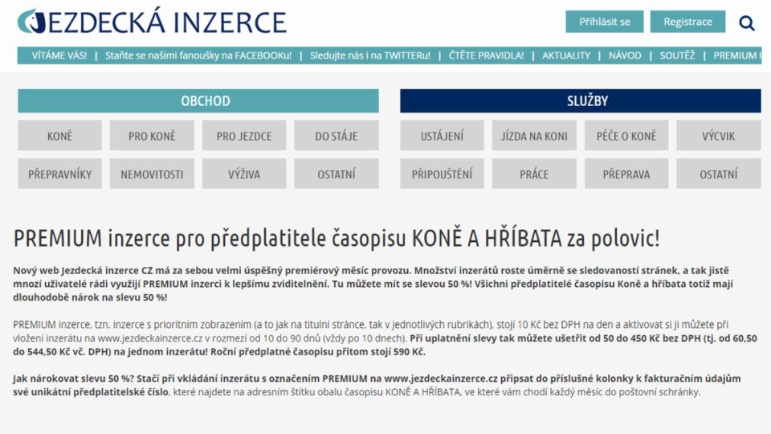This screenshot has height=434, width=771.
Task: Open ČTĚTE PRAVIDLA! link
Action: point(486,55)
